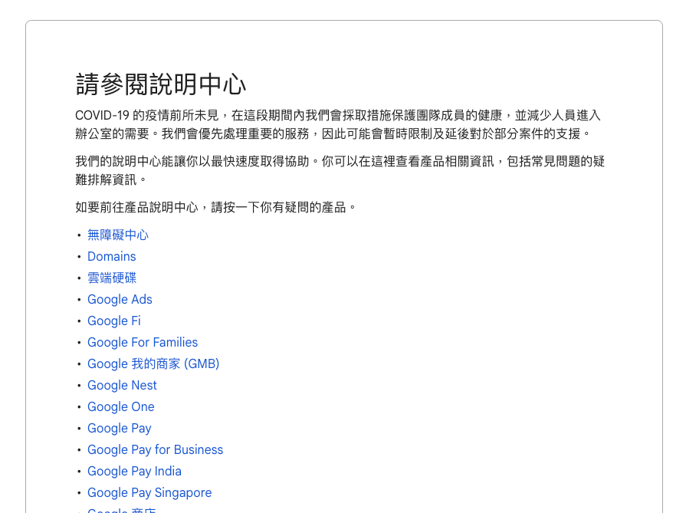686x513 pixels.
Task: Click the bullet before Google Ads
Action: coord(78,300)
